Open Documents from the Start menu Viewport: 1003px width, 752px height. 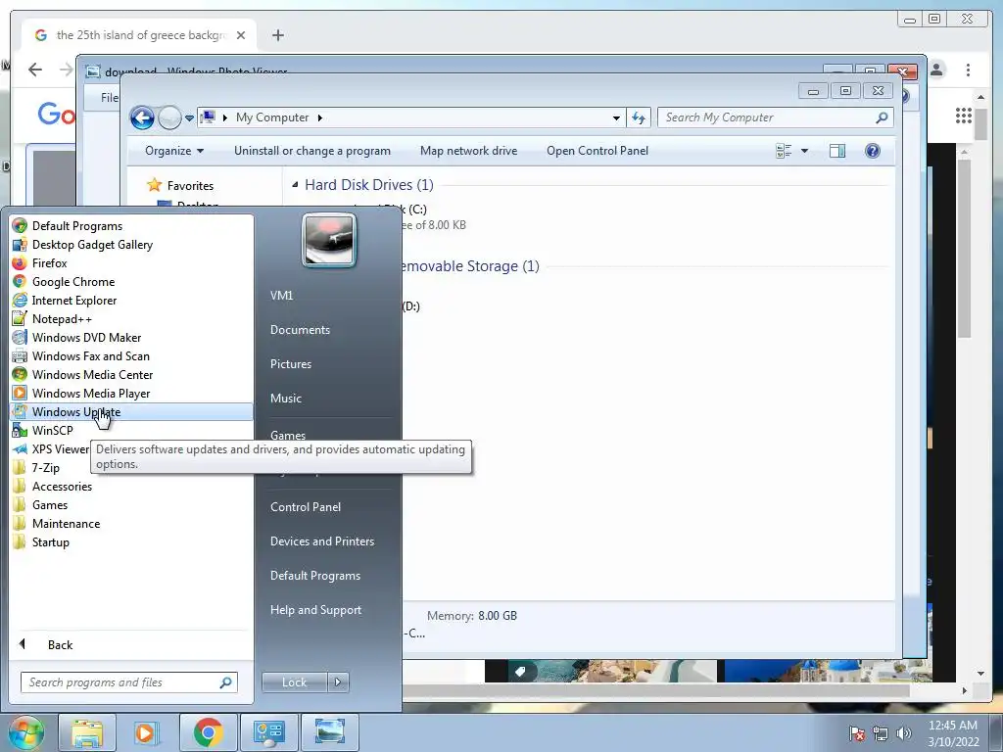(300, 329)
